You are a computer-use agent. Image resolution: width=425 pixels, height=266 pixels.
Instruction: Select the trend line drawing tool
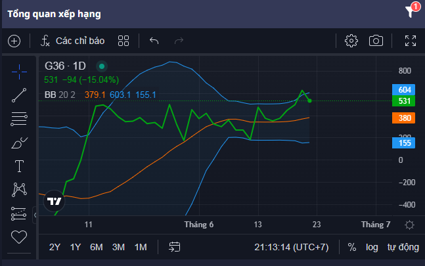(x=19, y=95)
